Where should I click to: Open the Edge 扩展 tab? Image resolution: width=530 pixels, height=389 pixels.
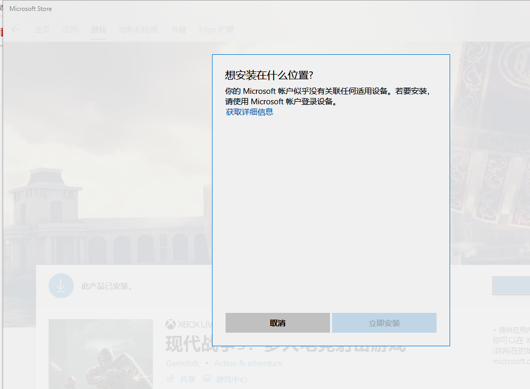coord(216,30)
